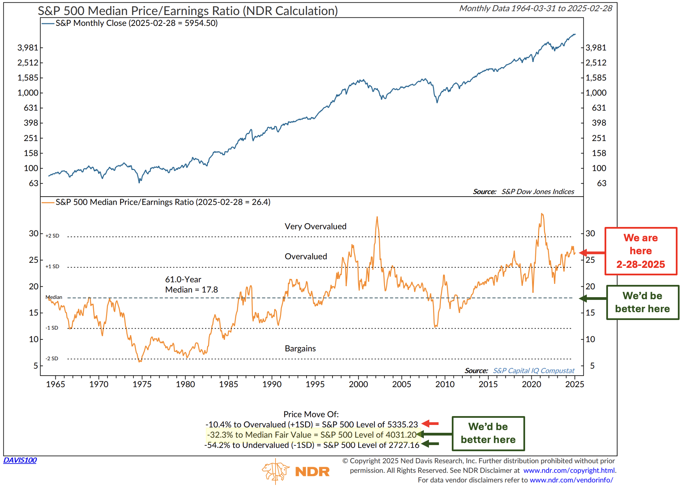This screenshot has height=488, width=684.
Task: Click the blue S&P Monthly Close legend line
Action: [48, 23]
